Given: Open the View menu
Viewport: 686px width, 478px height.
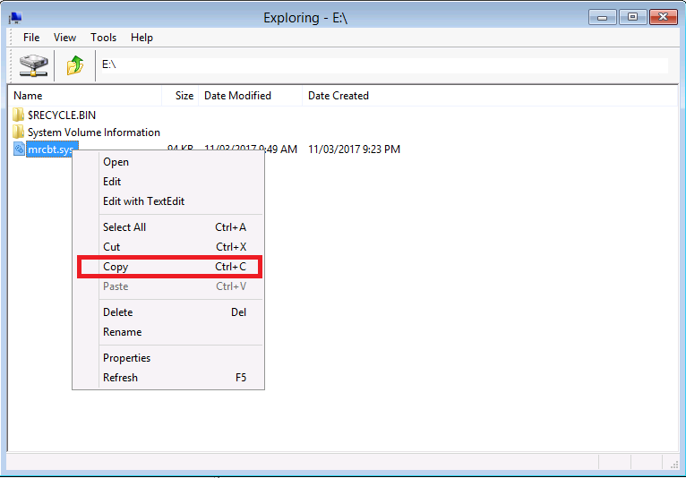Looking at the screenshot, I should tap(64, 38).
